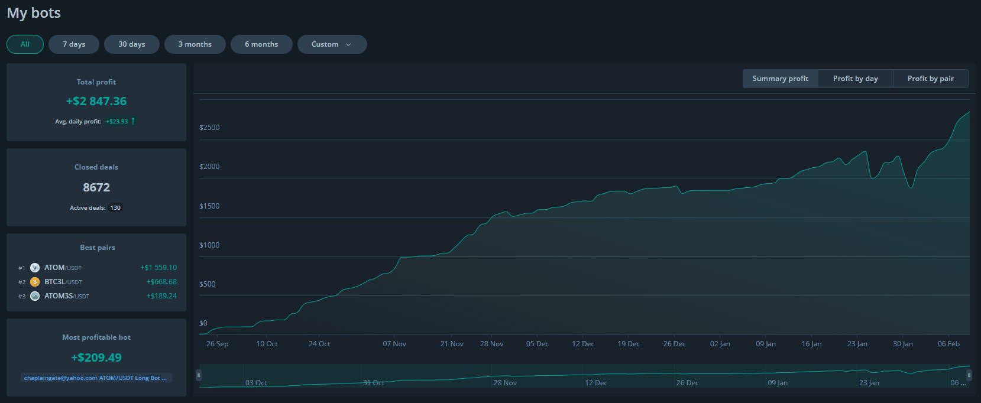Switch to the Summary profit tab

click(x=780, y=79)
